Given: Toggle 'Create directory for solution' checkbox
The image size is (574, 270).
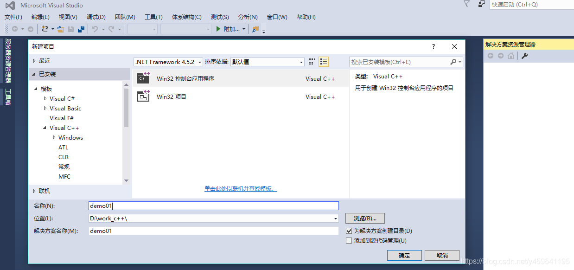Looking at the screenshot, I should click(349, 231).
